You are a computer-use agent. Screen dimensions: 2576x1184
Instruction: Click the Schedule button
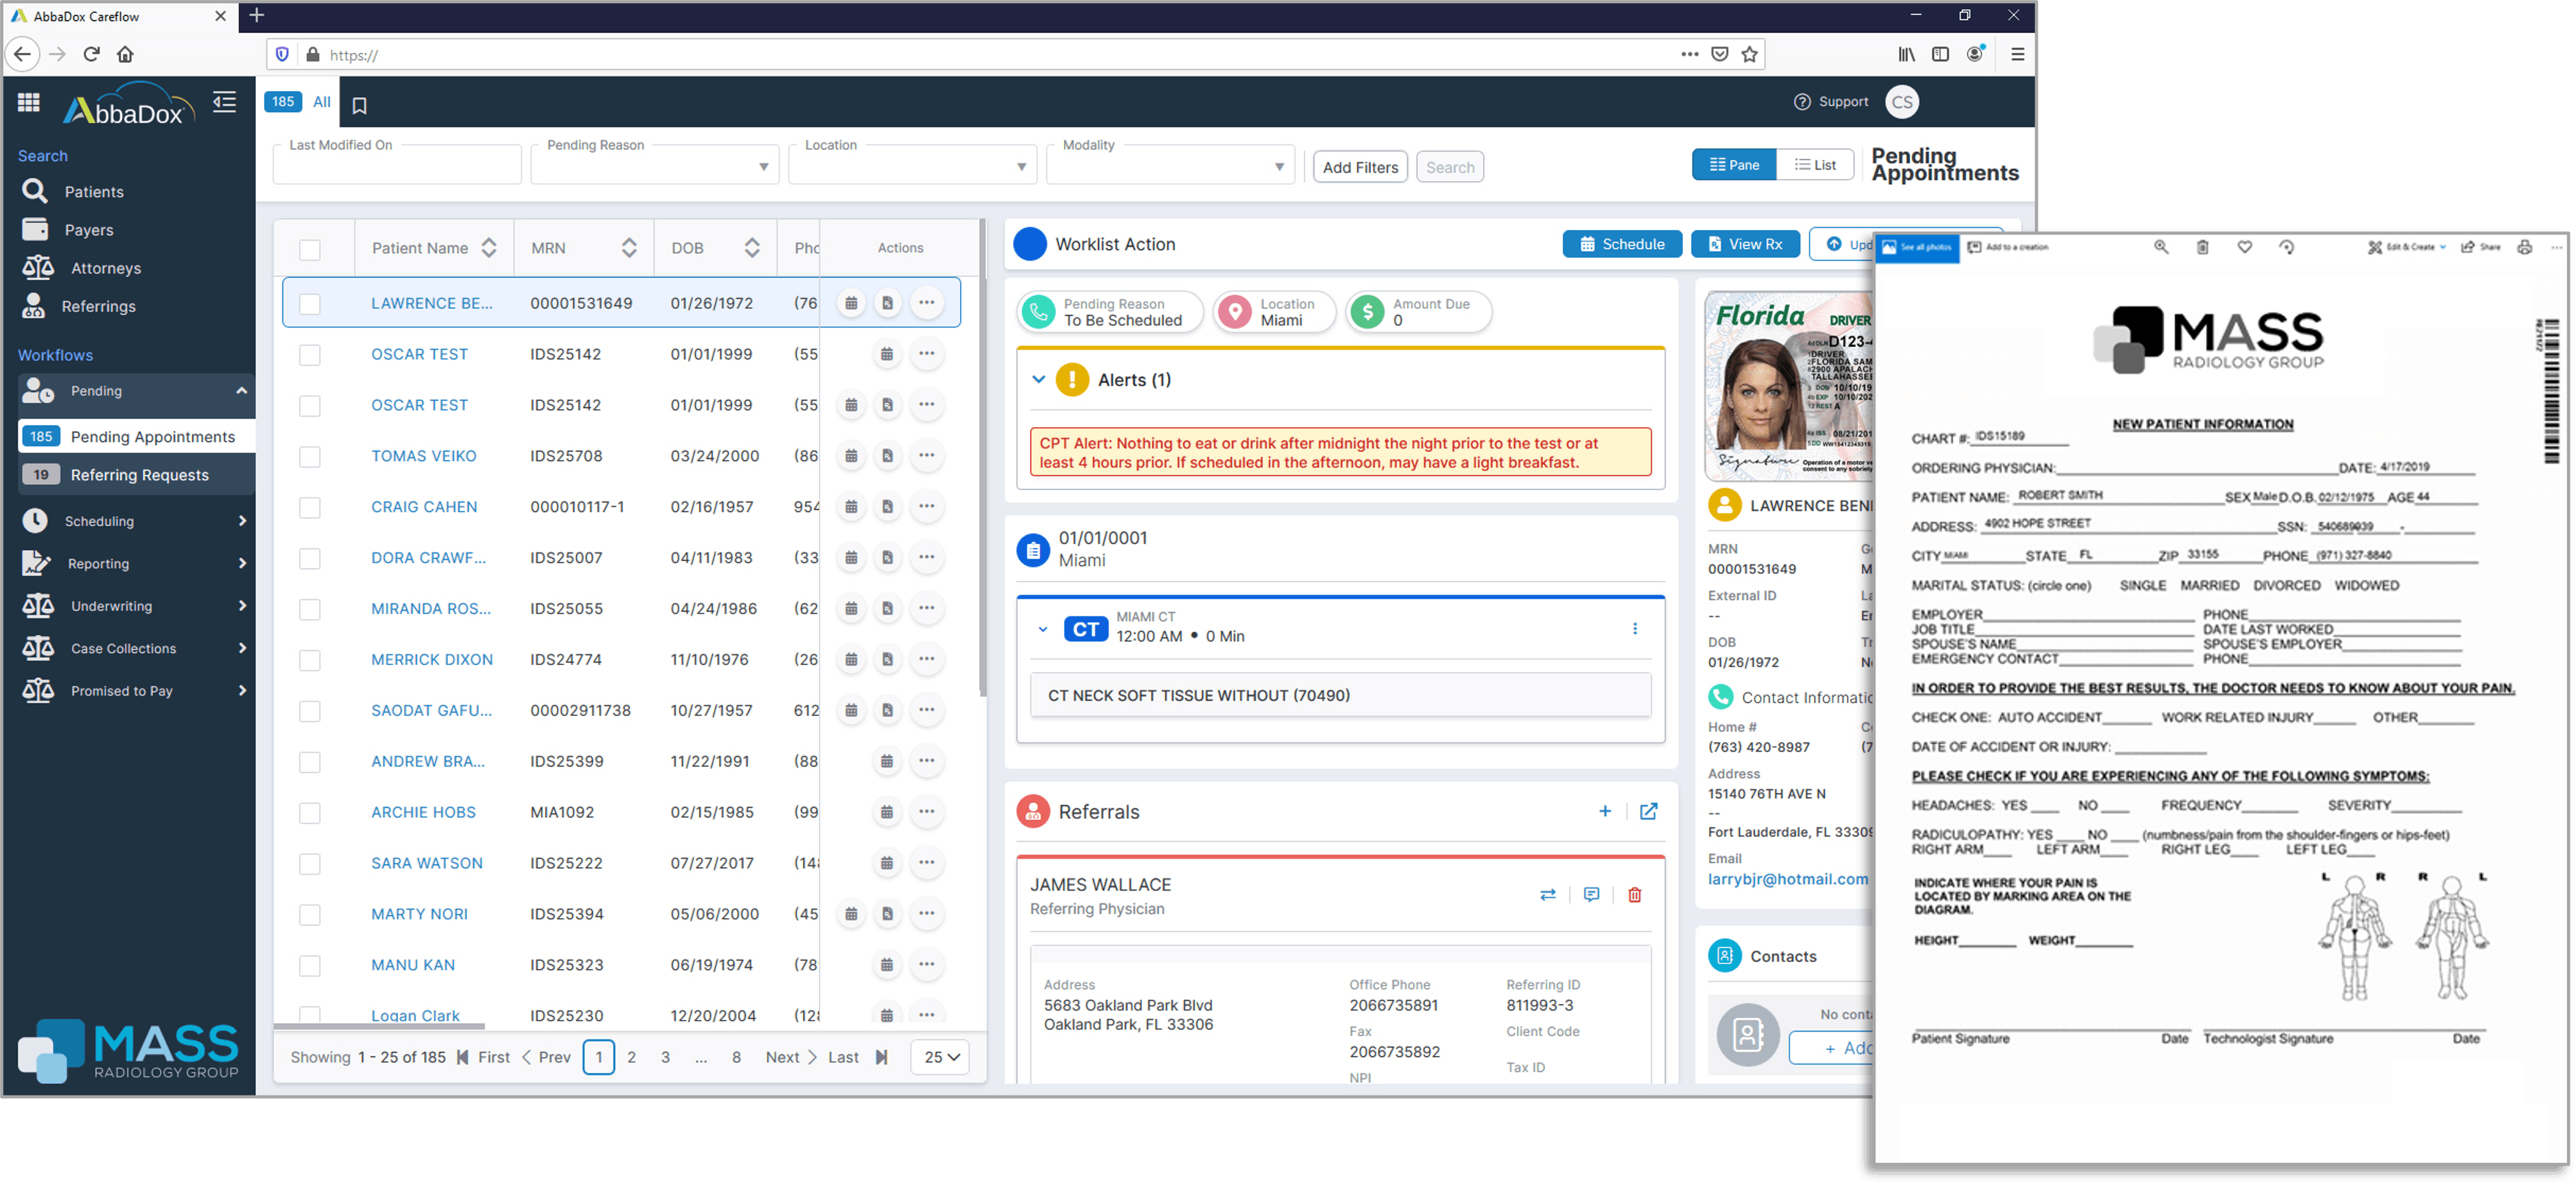[1621, 244]
